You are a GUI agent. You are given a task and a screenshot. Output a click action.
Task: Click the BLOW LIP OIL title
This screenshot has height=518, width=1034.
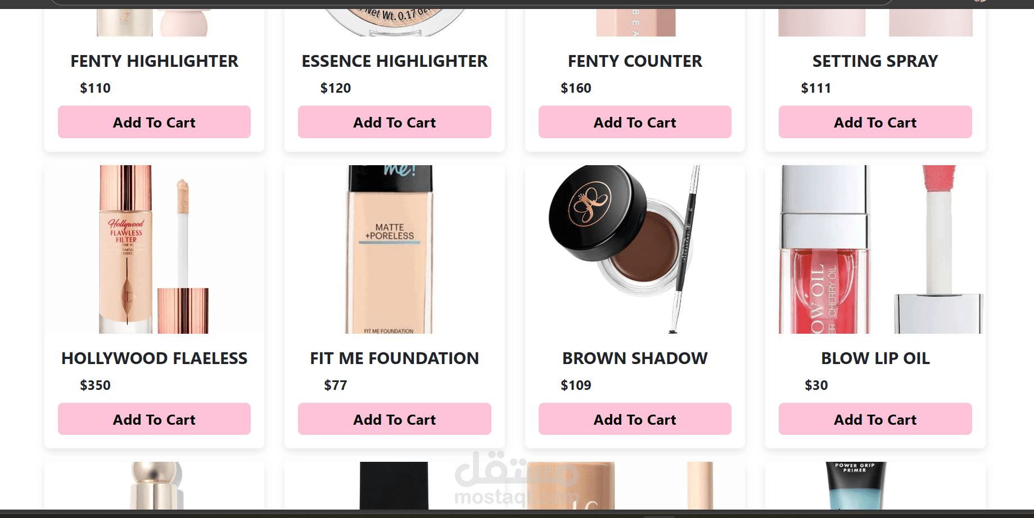[x=875, y=358]
